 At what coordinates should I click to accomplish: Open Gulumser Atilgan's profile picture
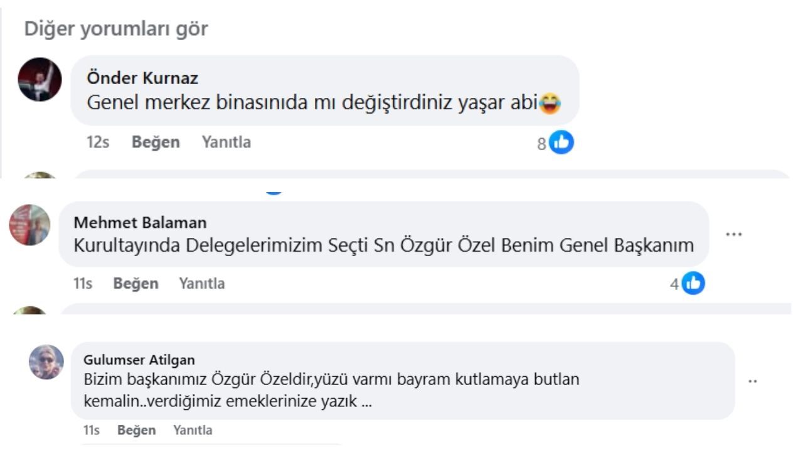pyautogui.click(x=46, y=362)
